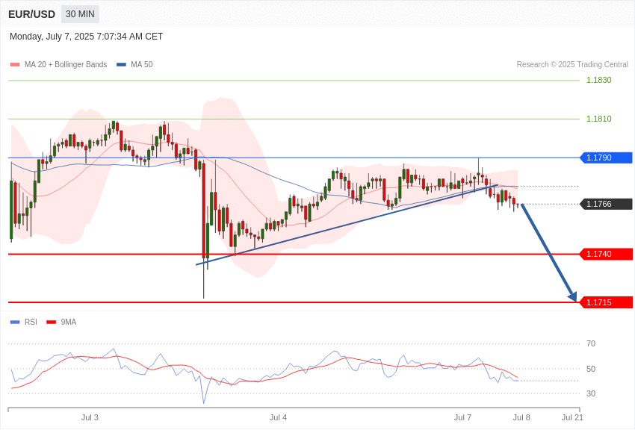The width and height of the screenshot is (635, 430).
Task: Click the RSI 30 level label
Action: 591,393
